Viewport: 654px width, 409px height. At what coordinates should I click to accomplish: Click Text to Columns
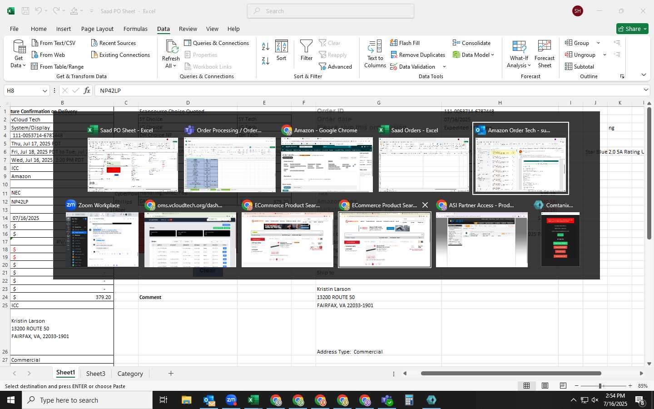[375, 54]
